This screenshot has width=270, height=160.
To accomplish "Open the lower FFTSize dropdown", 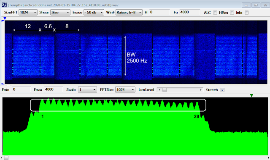I will [125, 90].
